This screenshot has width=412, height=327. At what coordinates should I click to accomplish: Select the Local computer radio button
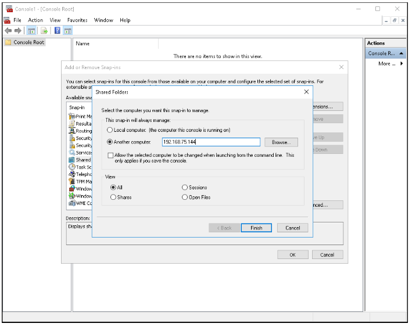[x=109, y=130]
